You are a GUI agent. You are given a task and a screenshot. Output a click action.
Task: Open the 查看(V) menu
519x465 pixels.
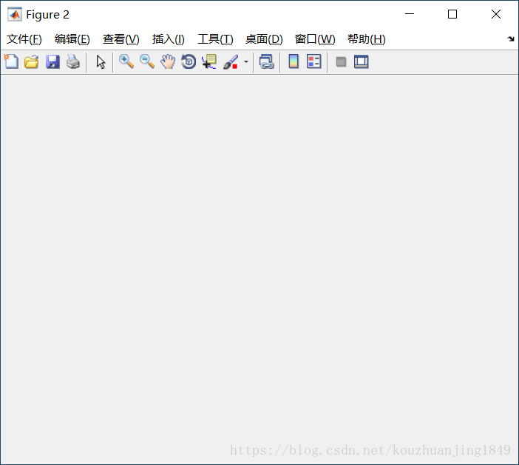point(121,39)
